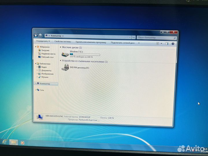Open Рабочий стол in the navigation pane
The height and width of the screenshot is (156, 208).
(x=47, y=57)
